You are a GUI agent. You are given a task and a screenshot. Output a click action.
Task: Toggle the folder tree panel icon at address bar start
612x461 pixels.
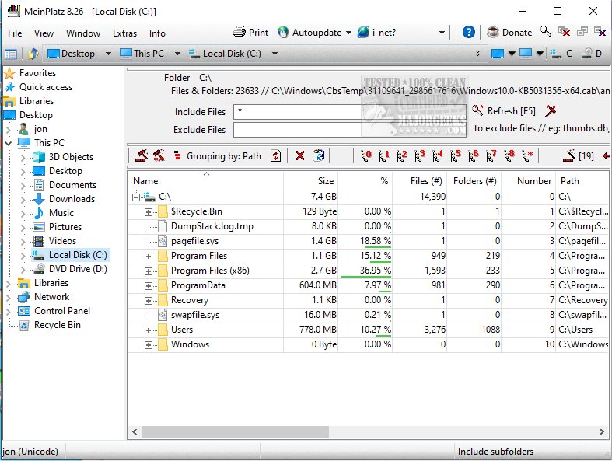pyautogui.click(x=11, y=54)
